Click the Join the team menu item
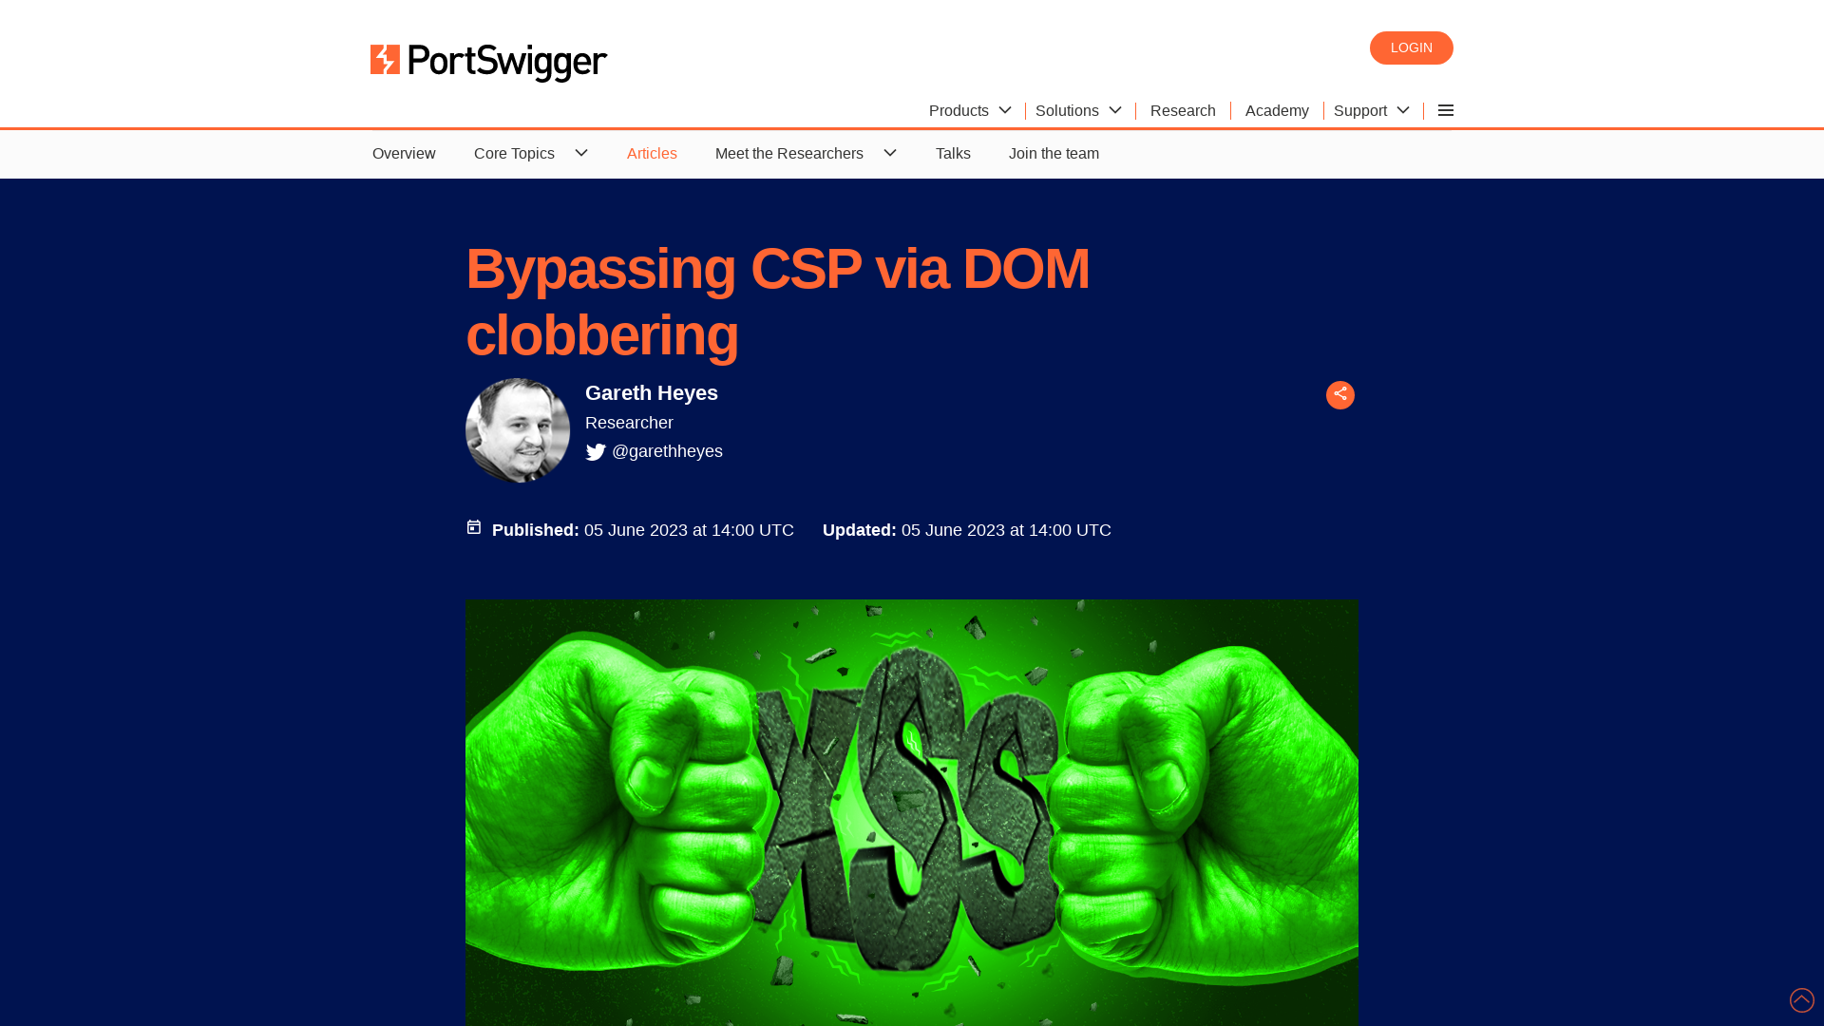This screenshot has height=1026, width=1824. pyautogui.click(x=1054, y=153)
